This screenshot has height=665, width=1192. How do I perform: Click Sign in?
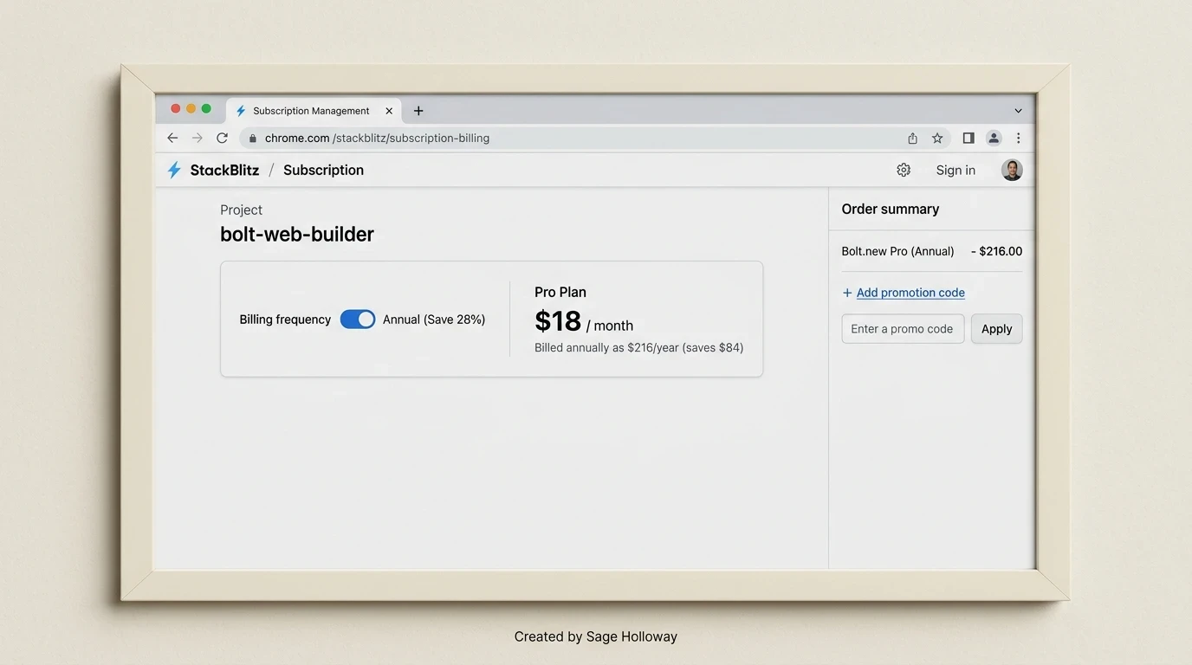click(x=956, y=171)
